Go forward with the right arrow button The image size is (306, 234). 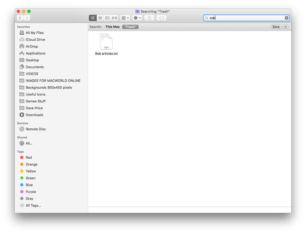click(x=27, y=18)
